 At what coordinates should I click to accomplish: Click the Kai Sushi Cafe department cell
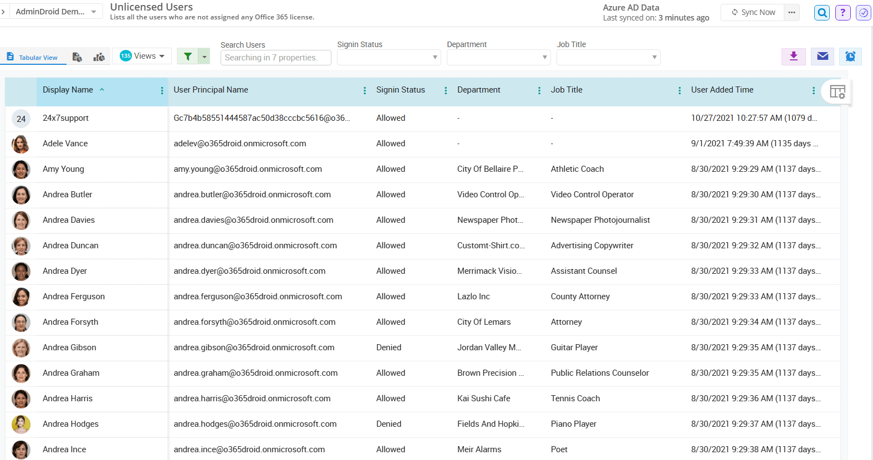point(483,398)
